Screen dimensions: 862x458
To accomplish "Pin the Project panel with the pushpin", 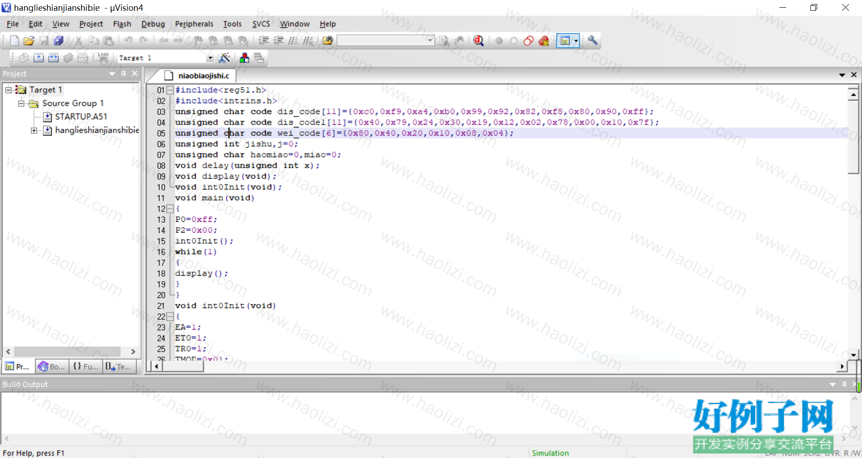I will [123, 74].
